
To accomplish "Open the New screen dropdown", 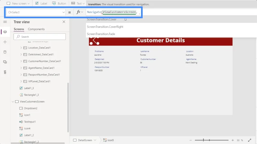I will click(18, 4).
